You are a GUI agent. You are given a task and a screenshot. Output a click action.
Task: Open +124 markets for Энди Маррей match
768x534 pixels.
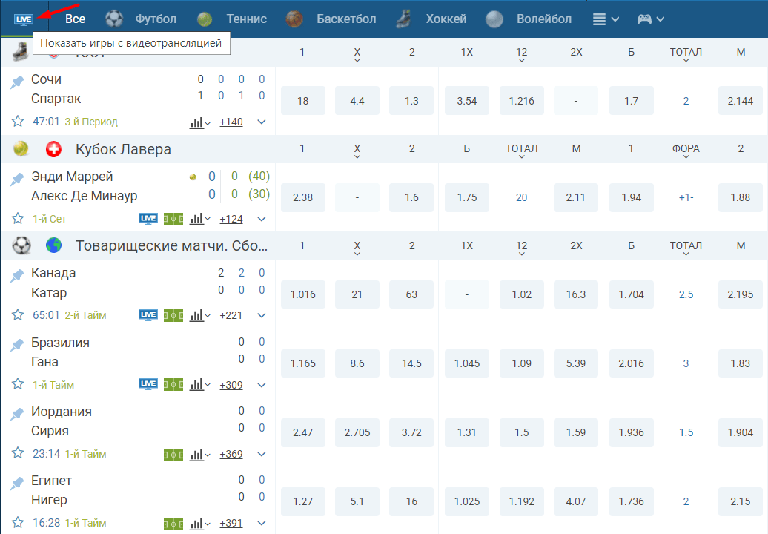(231, 219)
